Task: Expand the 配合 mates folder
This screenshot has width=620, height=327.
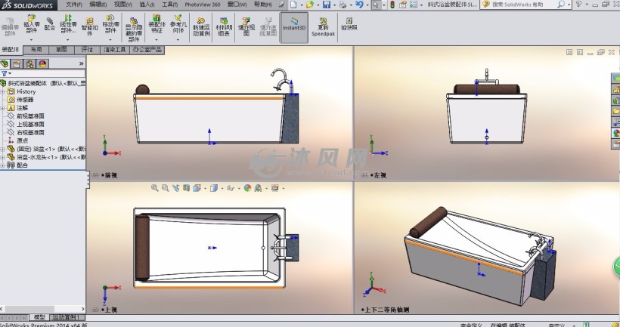Action: [x=2, y=165]
